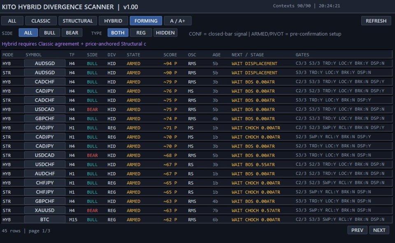
Task: Click the SCORE column header
Action: click(x=170, y=55)
